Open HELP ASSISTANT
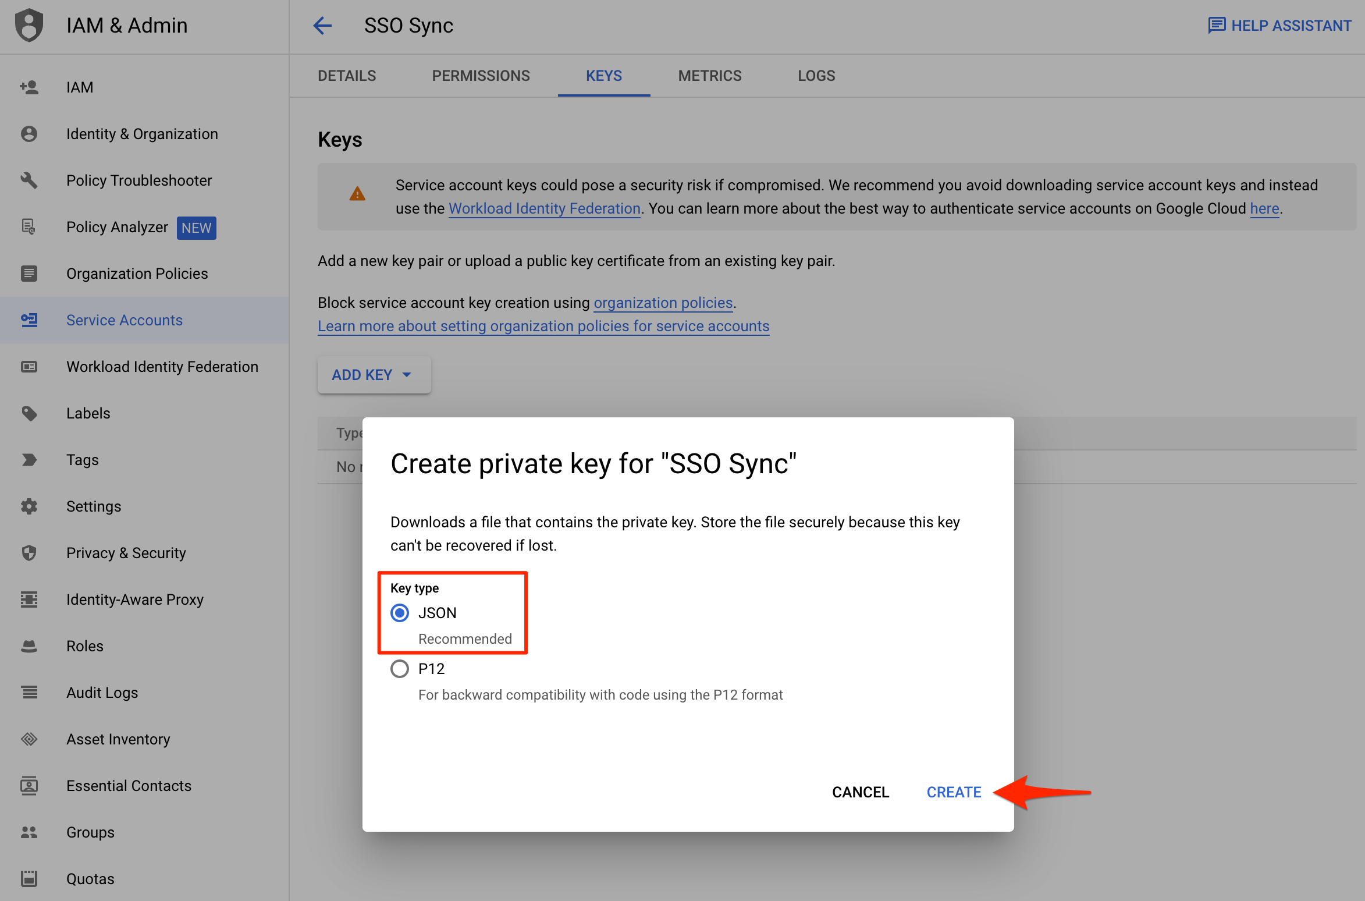The height and width of the screenshot is (901, 1365). click(x=1280, y=26)
